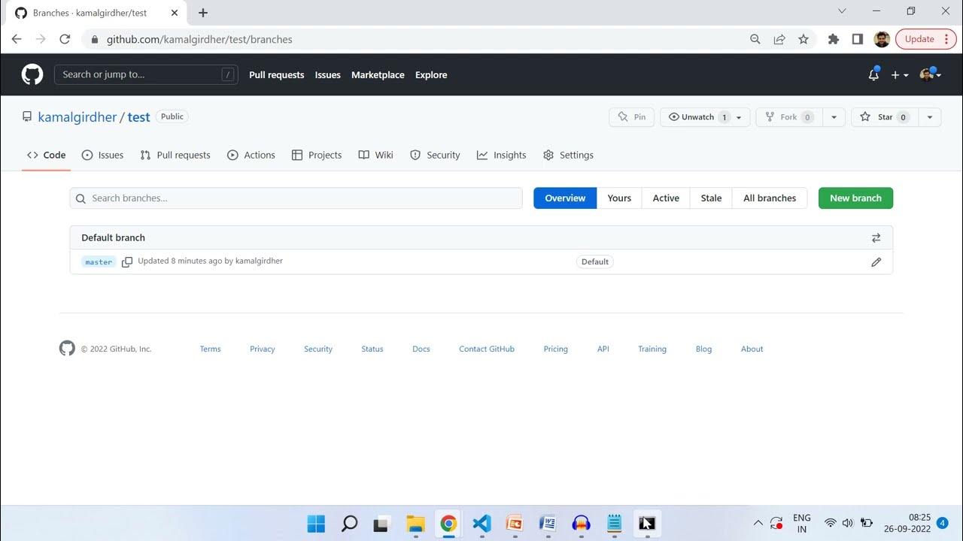This screenshot has height=541, width=963.
Task: Click the browser back arrow
Action: pos(17,39)
